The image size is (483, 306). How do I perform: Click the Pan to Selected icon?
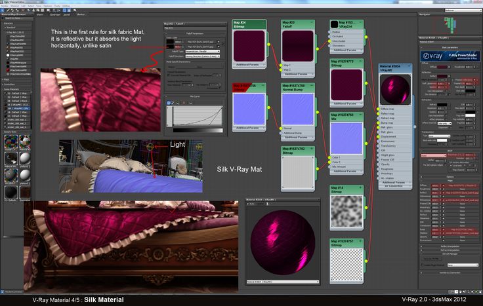pos(480,292)
